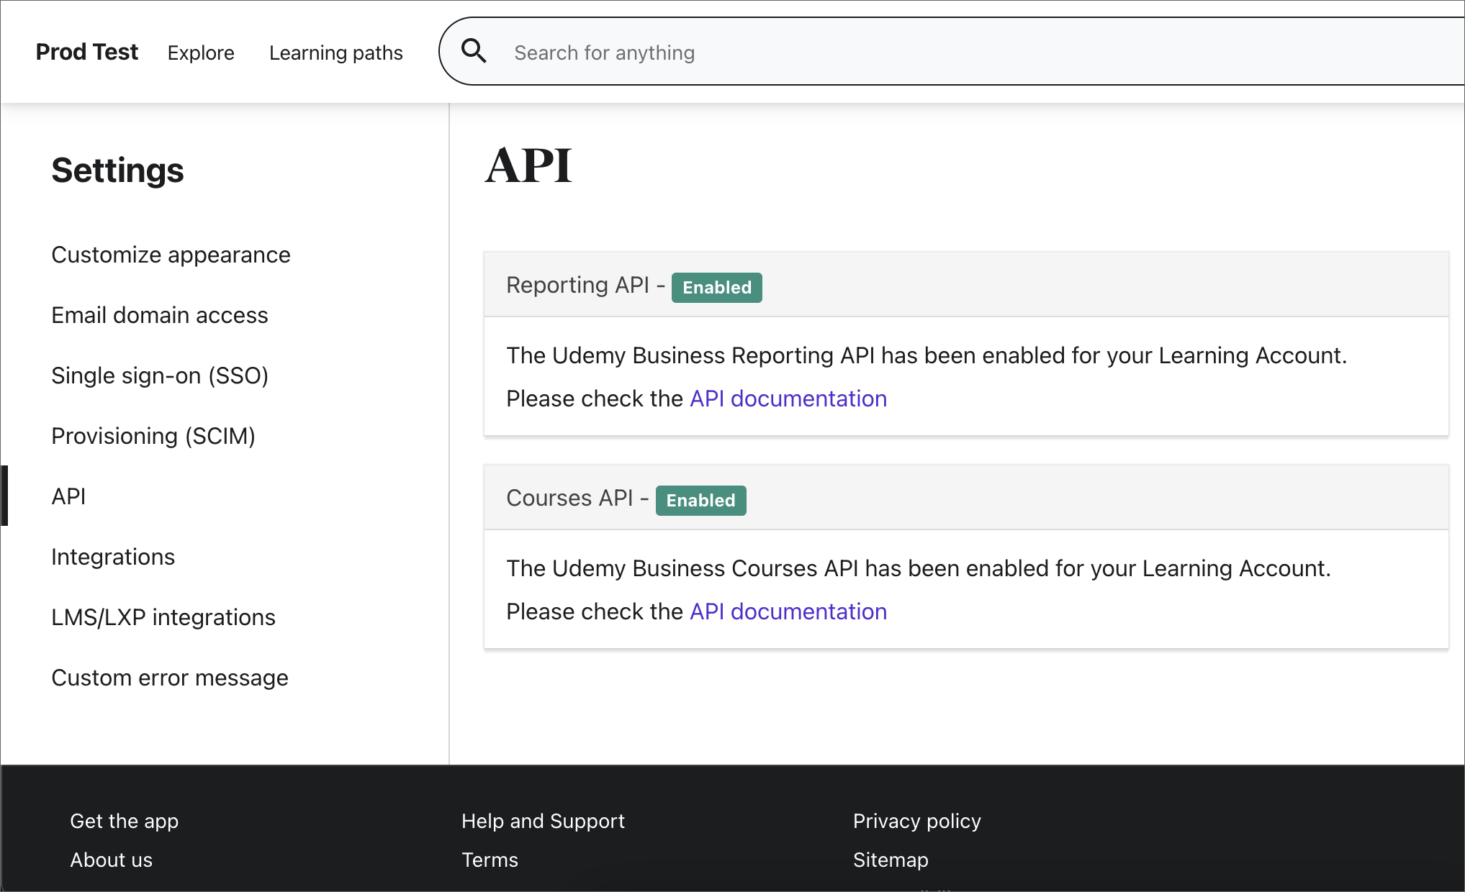Open the Email domain access settings

(160, 315)
